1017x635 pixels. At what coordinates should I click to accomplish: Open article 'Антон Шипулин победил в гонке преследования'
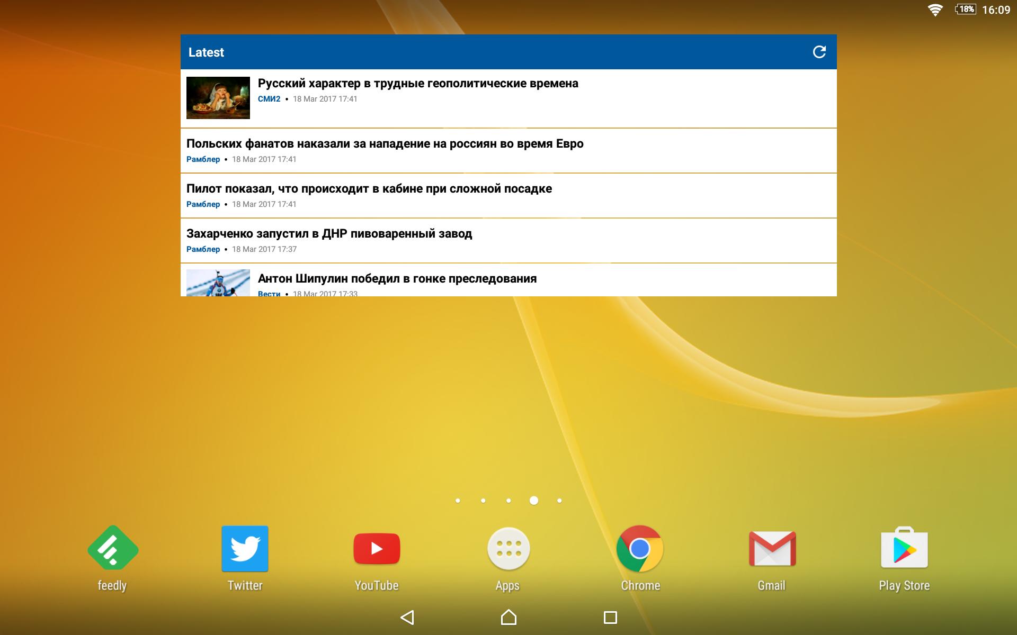click(x=508, y=280)
